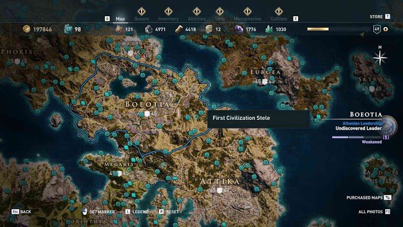
Task: Click the experience progress bar
Action: pos(338,29)
